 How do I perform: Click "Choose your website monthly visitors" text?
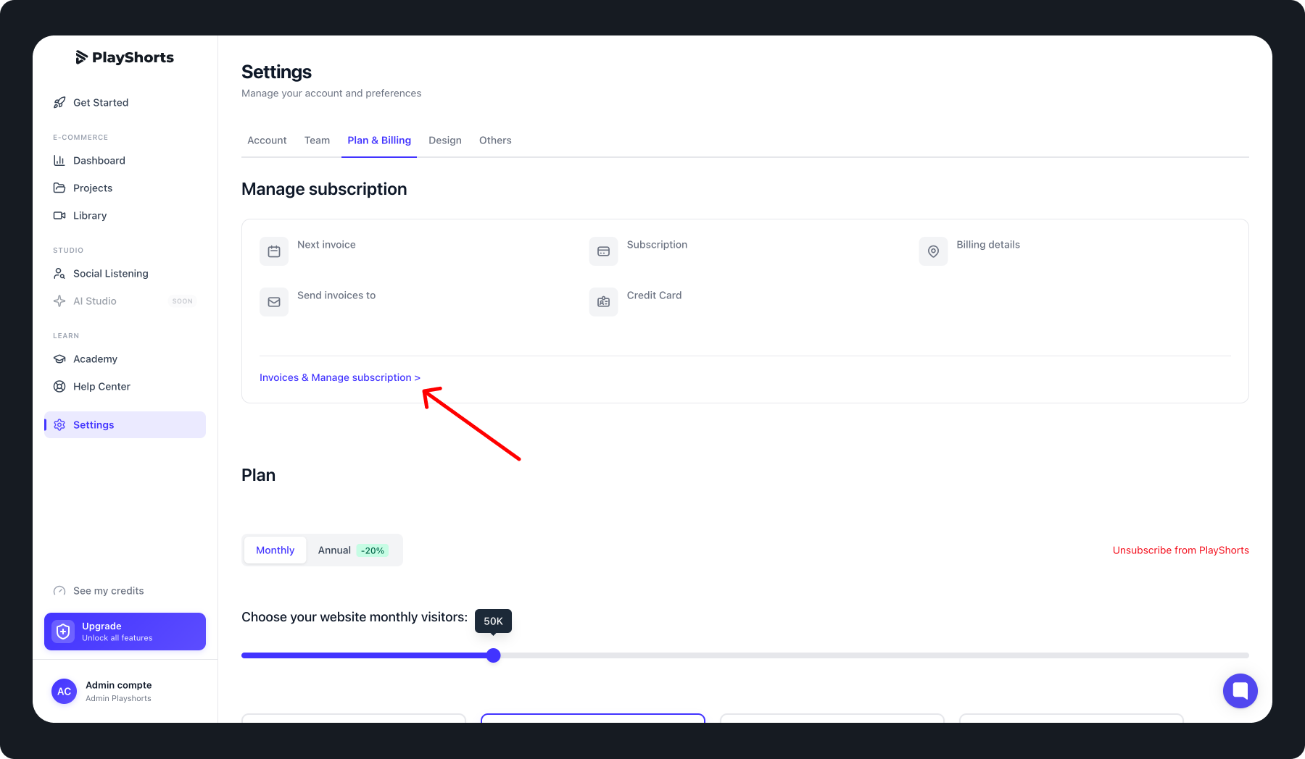point(355,617)
